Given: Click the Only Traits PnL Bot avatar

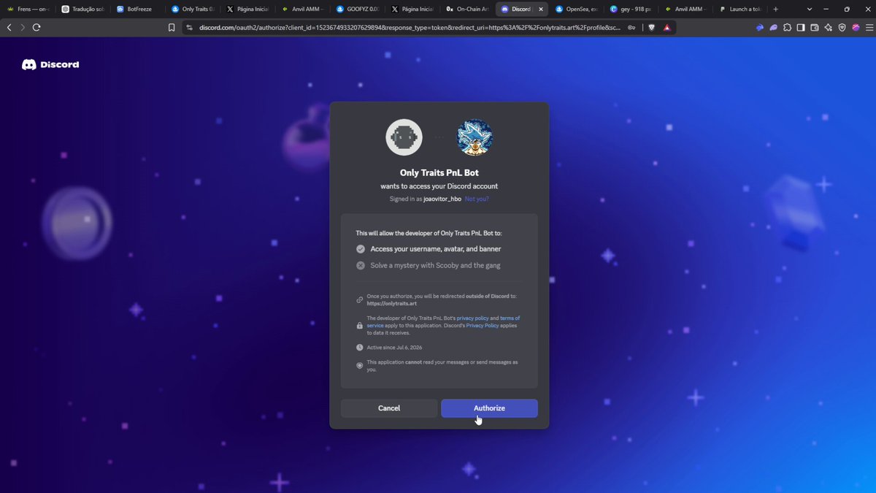Looking at the screenshot, I should [404, 137].
